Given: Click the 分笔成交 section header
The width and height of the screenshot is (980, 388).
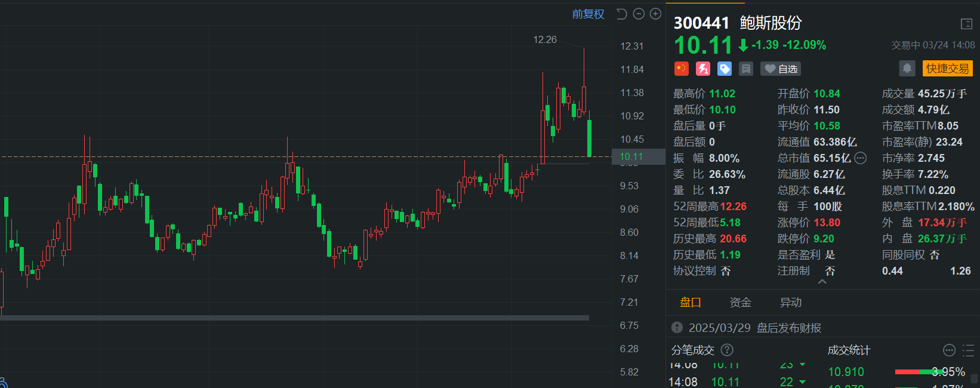Looking at the screenshot, I should (x=693, y=350).
